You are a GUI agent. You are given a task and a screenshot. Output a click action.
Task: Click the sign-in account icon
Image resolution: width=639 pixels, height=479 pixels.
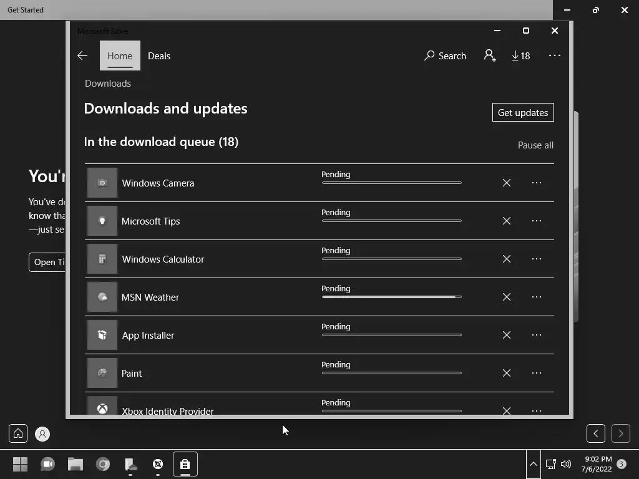490,56
